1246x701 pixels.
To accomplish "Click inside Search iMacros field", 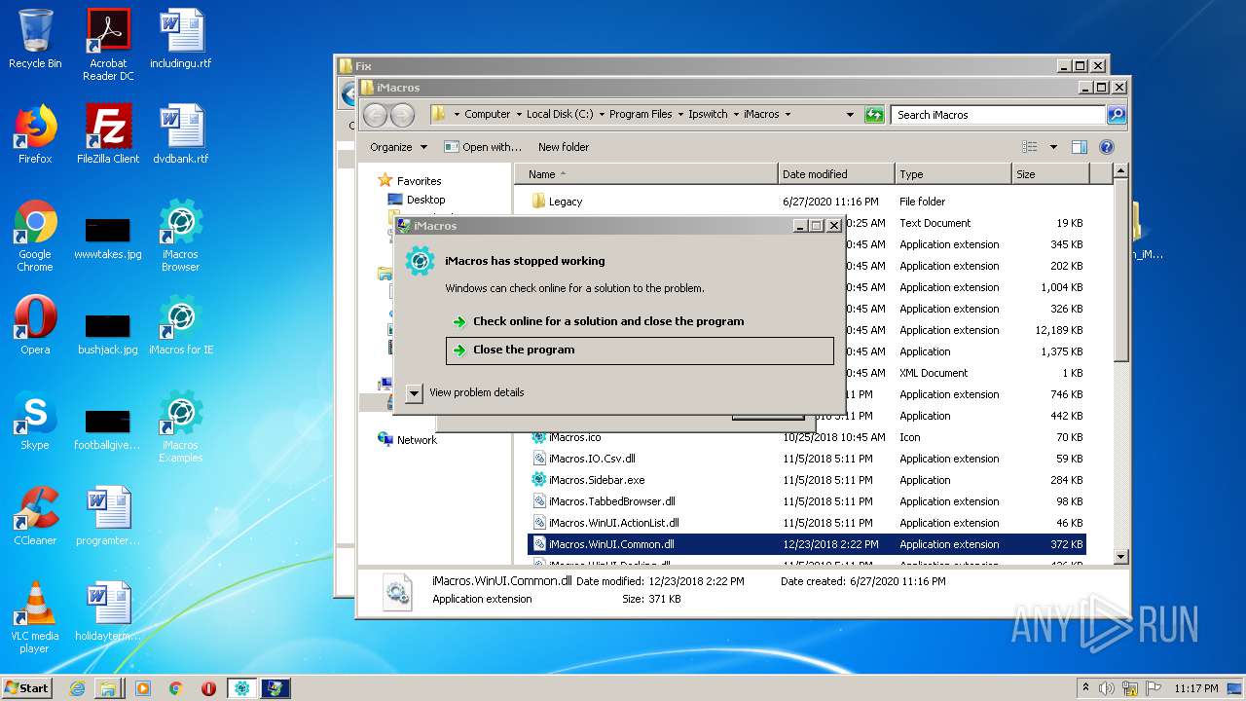I will [x=998, y=114].
